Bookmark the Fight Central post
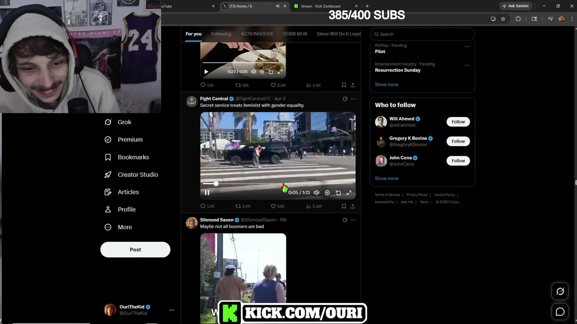This screenshot has height=324, width=577. click(343, 206)
